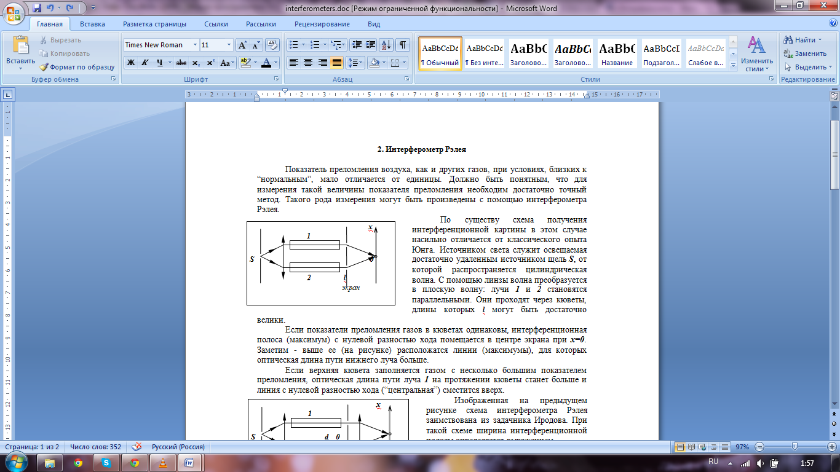This screenshot has height=472, width=840.
Task: Open the Font (Шрифт) dialog launcher
Action: click(x=277, y=79)
